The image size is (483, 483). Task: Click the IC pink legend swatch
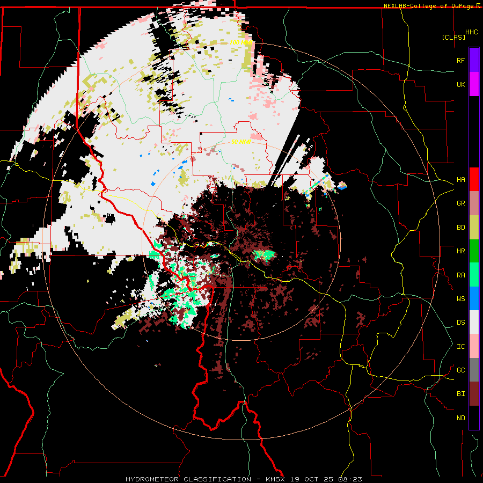(x=474, y=346)
